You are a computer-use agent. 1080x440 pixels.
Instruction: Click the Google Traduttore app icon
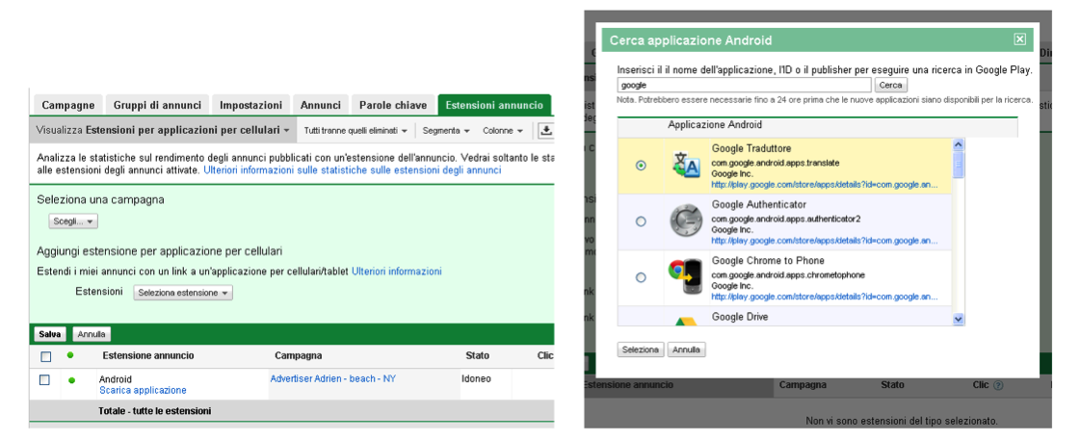tap(685, 166)
